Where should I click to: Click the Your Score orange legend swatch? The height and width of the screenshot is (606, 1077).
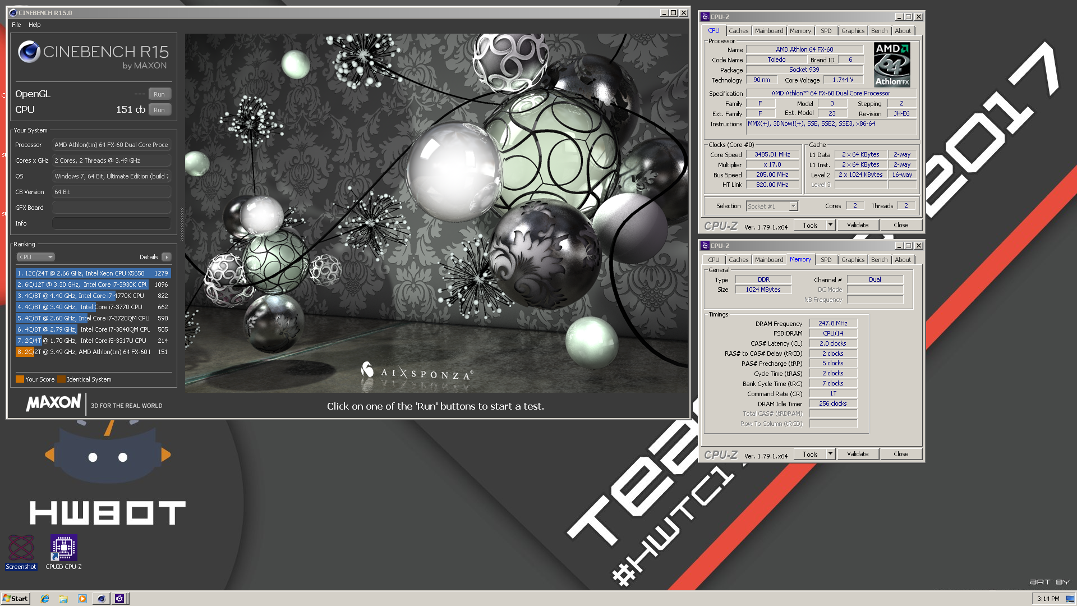point(20,379)
